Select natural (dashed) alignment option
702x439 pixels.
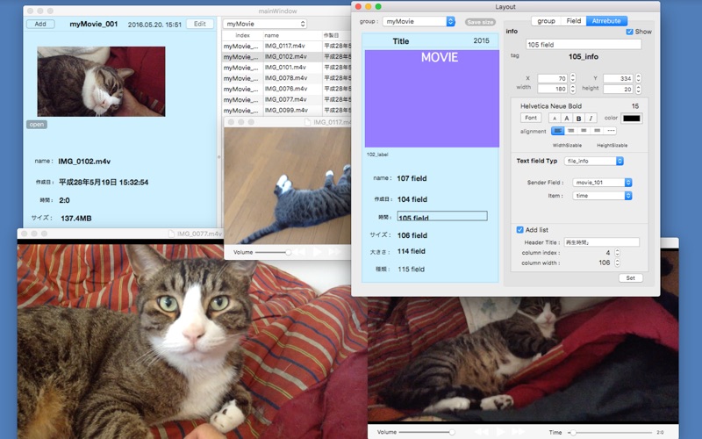(x=610, y=131)
